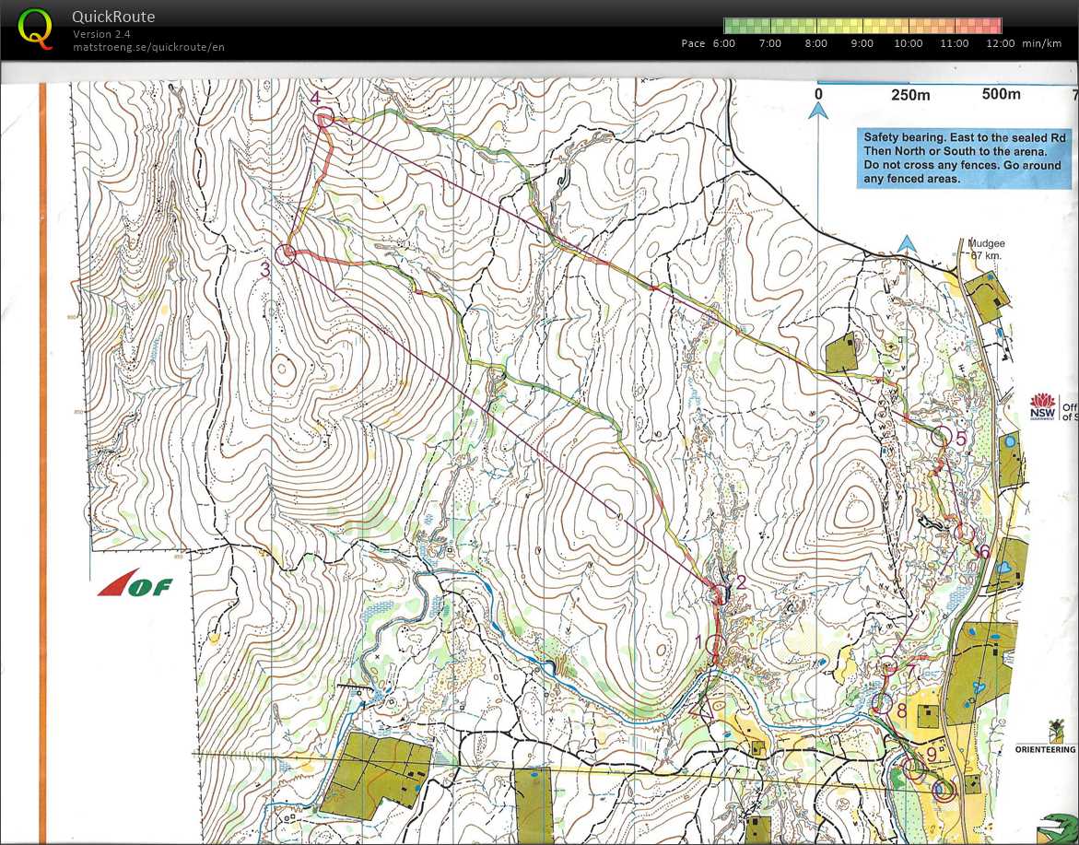
Task: Click control circle 1 on the map
Action: point(715,644)
